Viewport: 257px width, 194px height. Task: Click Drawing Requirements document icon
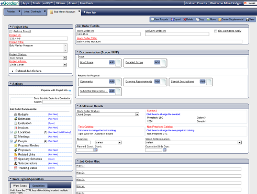163,82
